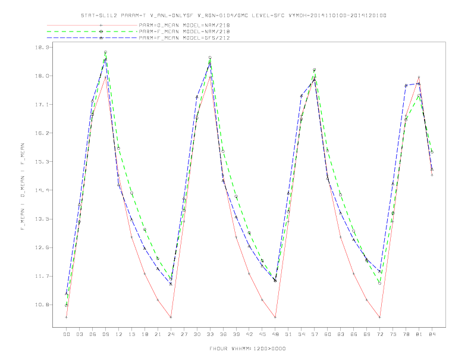This screenshot has height=364, width=471.
Task: Click the x-axis tick label 48
Action: (x=275, y=334)
